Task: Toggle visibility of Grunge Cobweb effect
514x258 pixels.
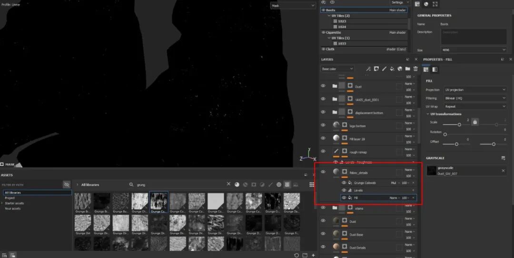Action: [344, 183]
